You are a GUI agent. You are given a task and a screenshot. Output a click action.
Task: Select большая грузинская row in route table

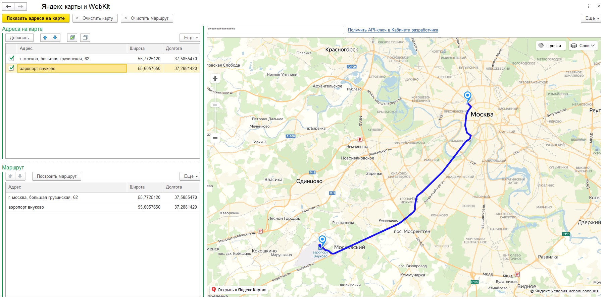[x=103, y=197]
